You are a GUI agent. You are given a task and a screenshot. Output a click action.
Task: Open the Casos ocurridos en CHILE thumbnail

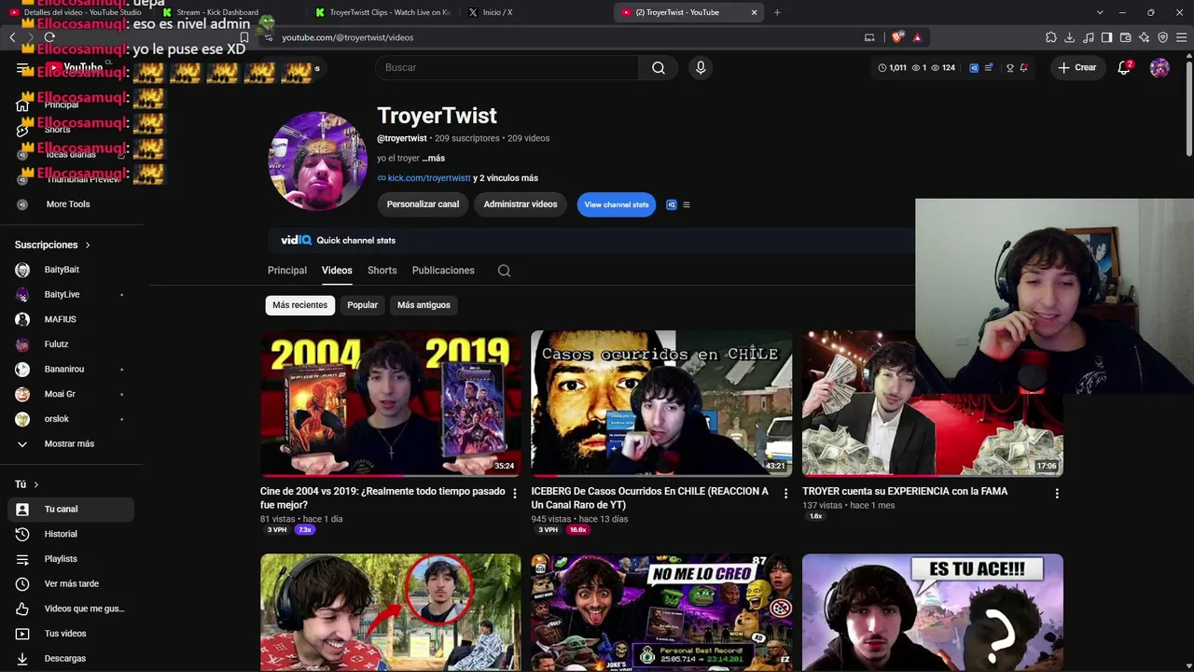661,403
